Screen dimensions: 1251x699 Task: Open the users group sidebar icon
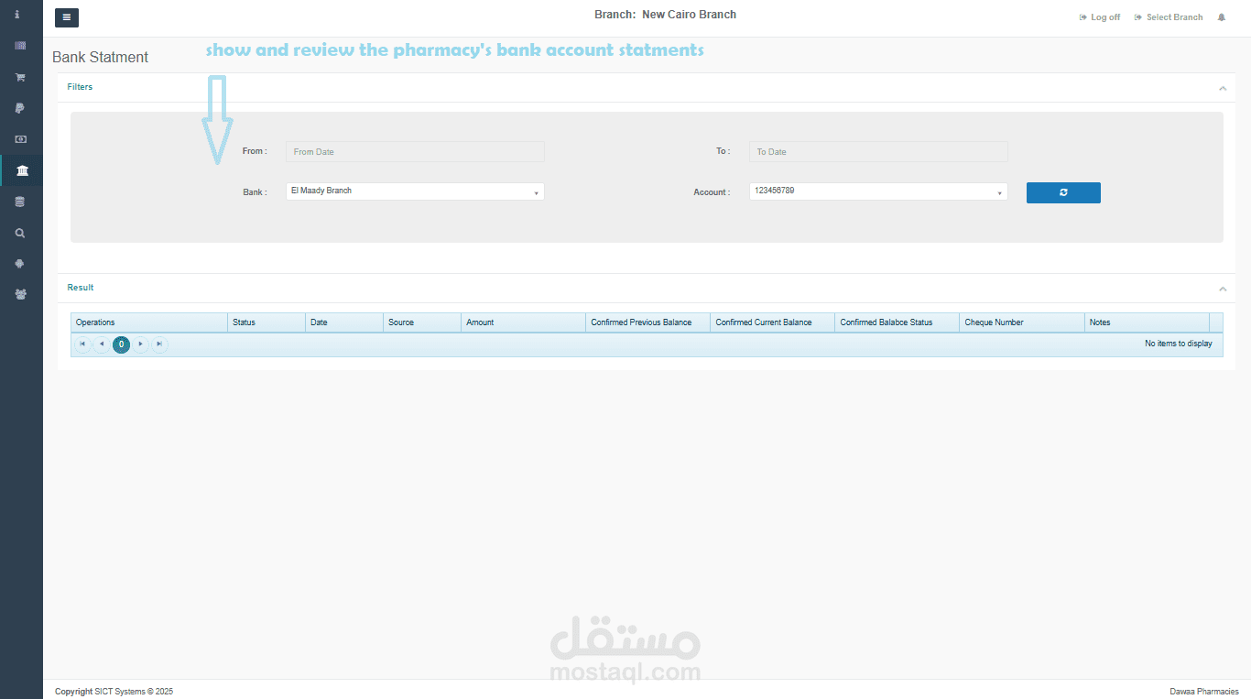pos(20,295)
